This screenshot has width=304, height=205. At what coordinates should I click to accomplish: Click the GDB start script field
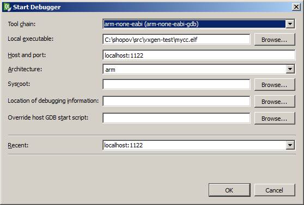(177, 118)
